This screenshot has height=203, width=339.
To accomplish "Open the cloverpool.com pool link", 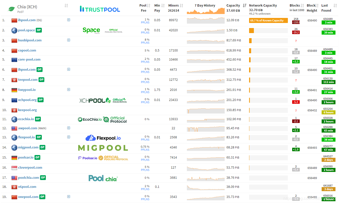I will (x=30, y=167).
